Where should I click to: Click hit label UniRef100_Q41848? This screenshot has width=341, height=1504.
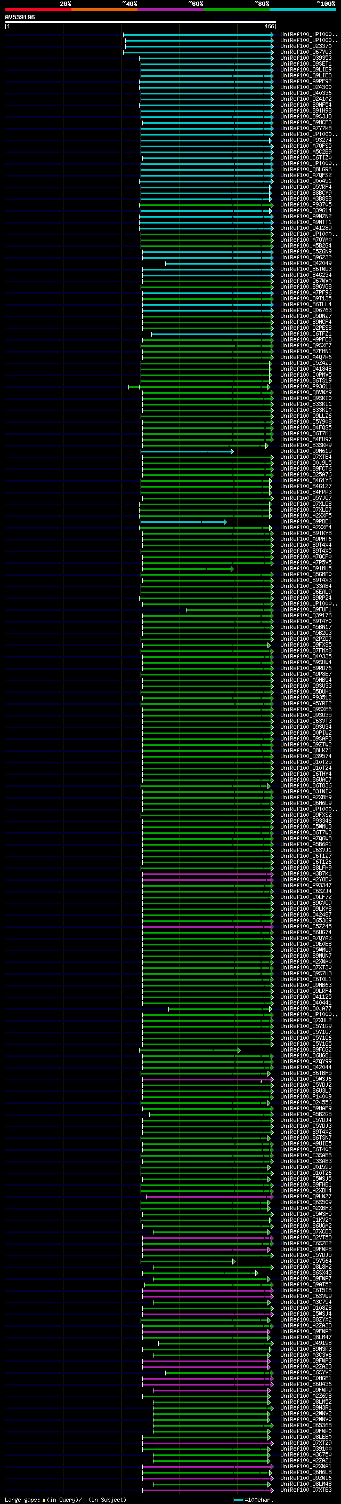(x=305, y=369)
